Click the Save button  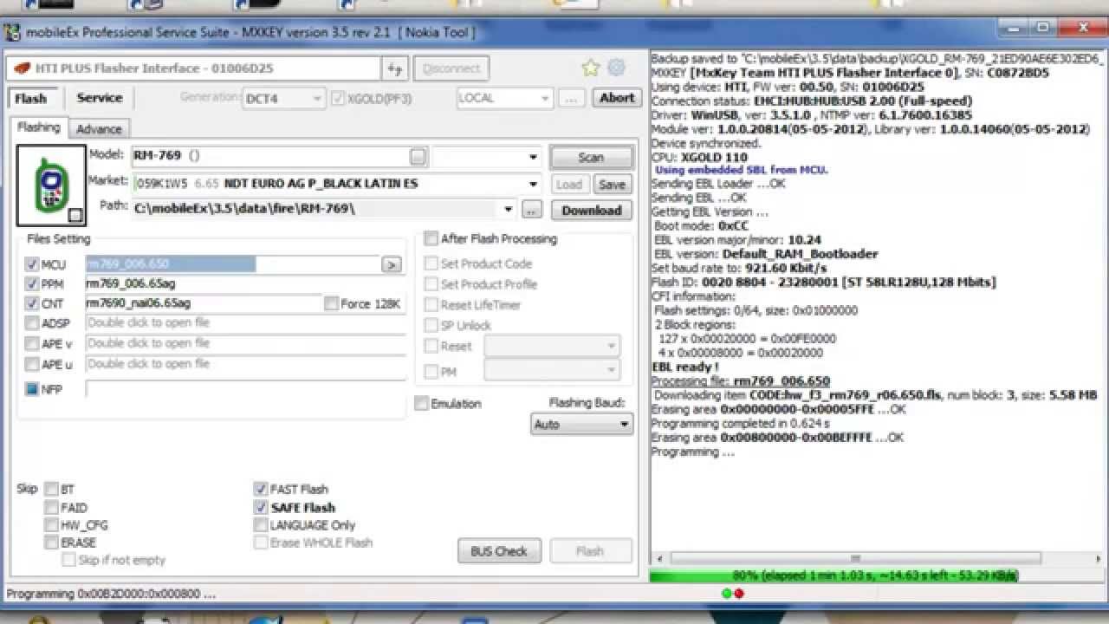[x=612, y=185]
